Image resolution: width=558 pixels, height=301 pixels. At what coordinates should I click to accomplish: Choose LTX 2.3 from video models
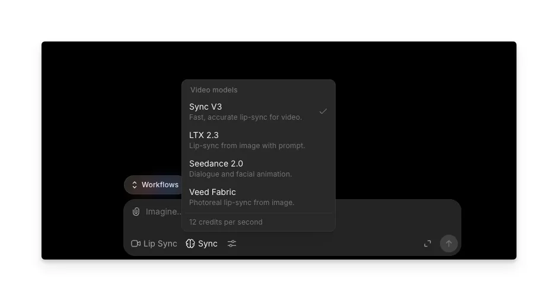(x=259, y=140)
